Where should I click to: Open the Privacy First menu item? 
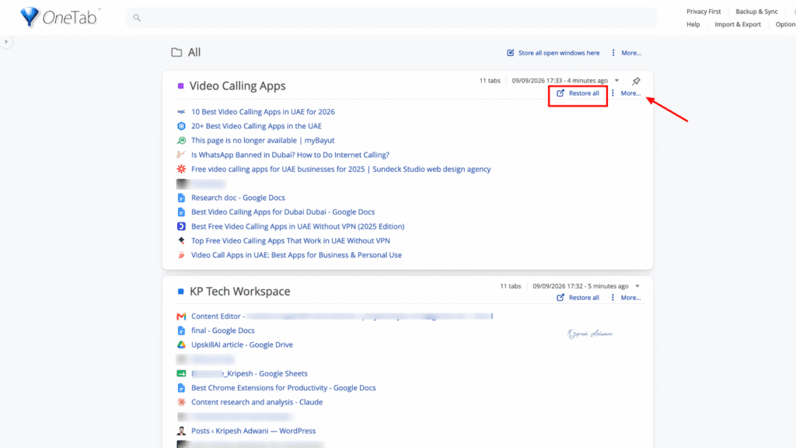click(x=703, y=11)
